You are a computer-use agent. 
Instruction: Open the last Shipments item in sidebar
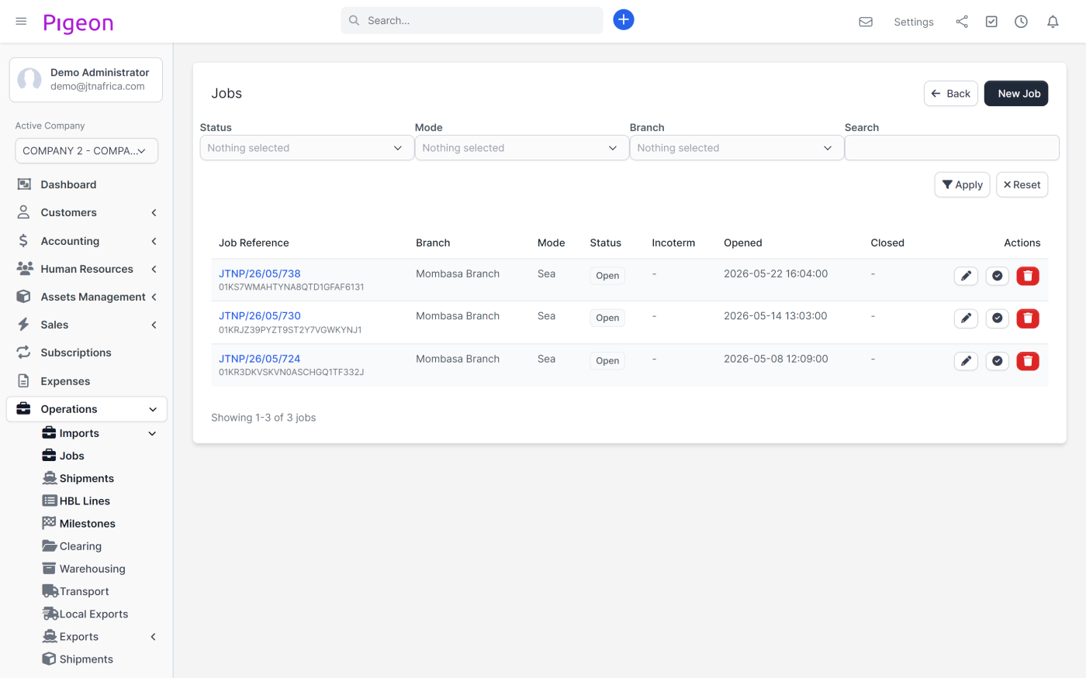[x=86, y=659]
